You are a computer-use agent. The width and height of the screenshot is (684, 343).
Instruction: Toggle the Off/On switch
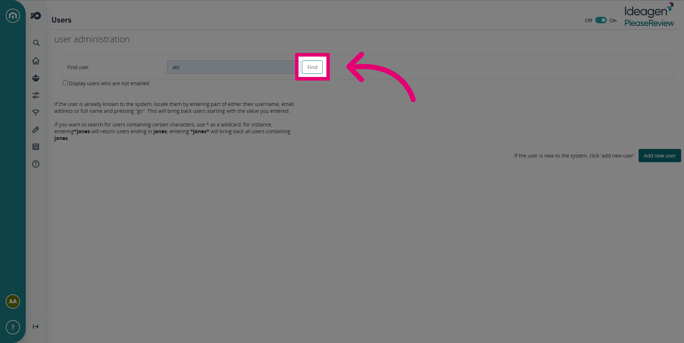(601, 20)
